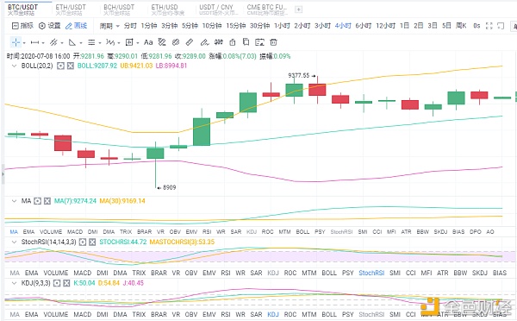Click the 设置 settings button
Screen dimensions: 517x321
click(50, 26)
